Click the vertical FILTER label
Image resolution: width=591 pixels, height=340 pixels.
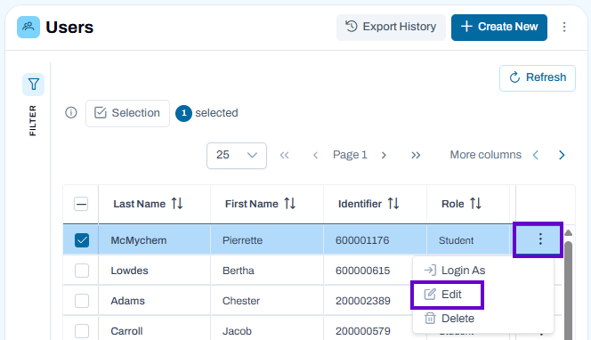tap(33, 121)
